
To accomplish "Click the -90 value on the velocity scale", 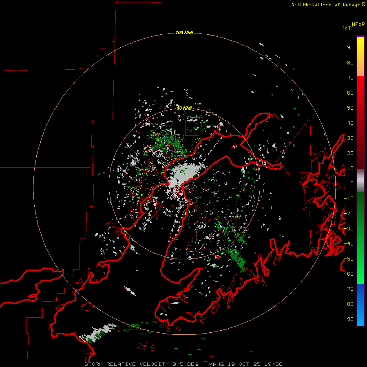I will coord(349,319).
